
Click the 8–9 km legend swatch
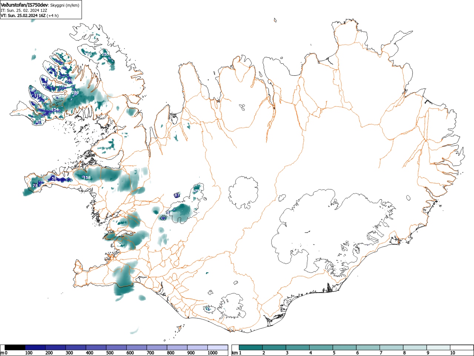(x=415, y=347)
